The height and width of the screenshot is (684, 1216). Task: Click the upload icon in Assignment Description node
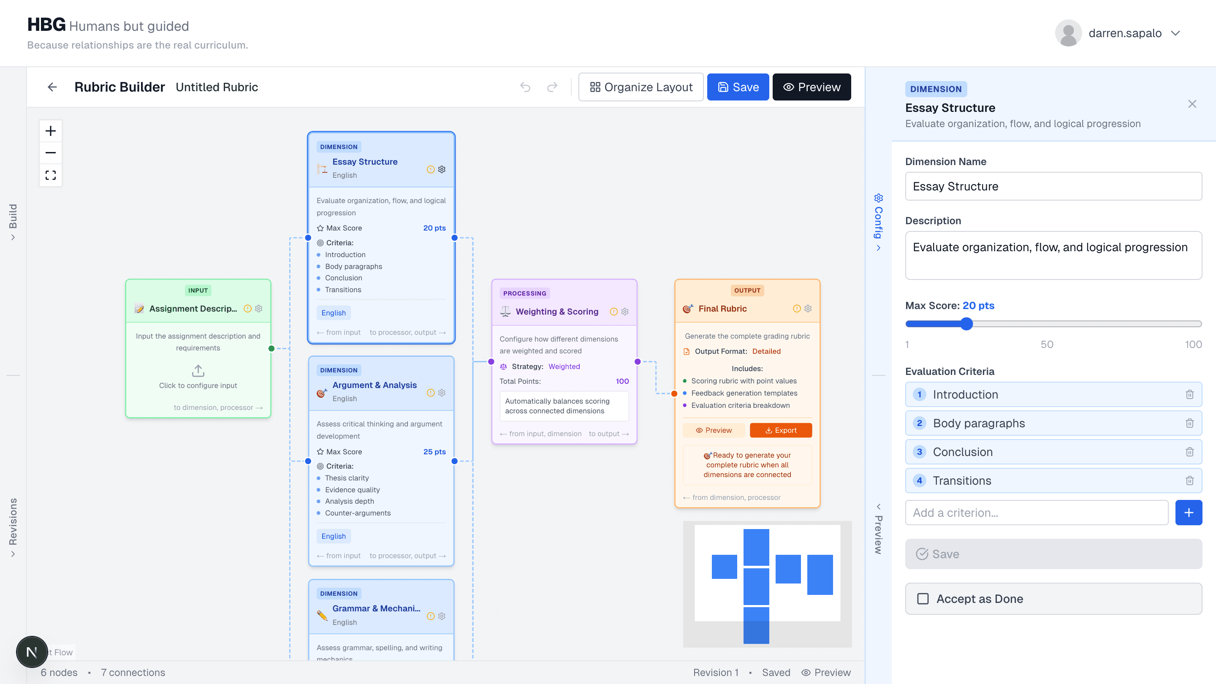(x=198, y=371)
